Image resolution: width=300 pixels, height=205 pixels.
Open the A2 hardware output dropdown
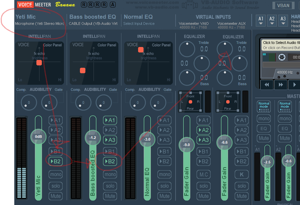click(x=272, y=21)
